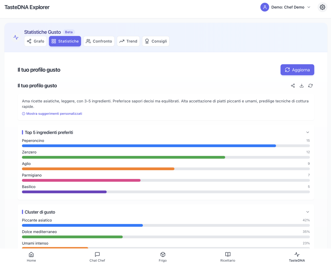Open settings gear icon

[x=322, y=7]
